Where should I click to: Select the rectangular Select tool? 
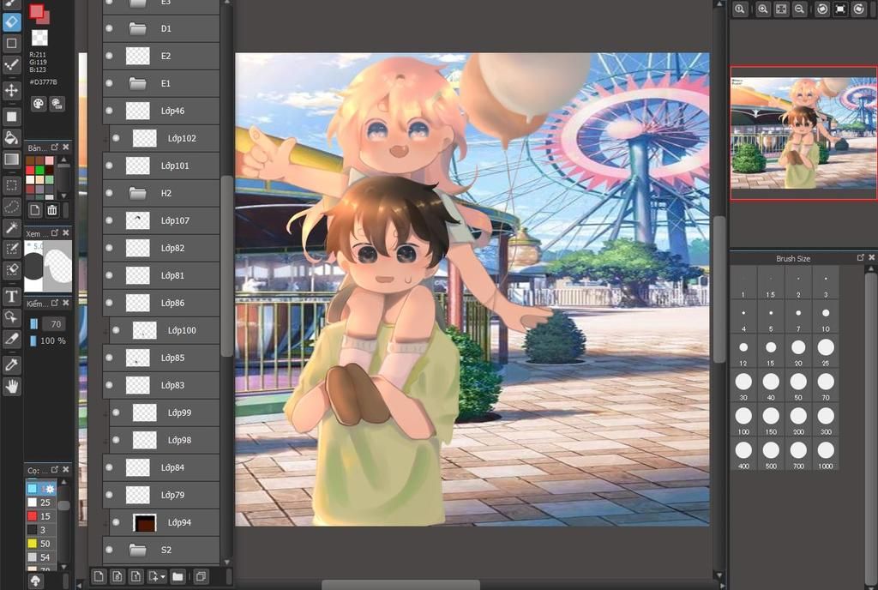click(x=12, y=185)
